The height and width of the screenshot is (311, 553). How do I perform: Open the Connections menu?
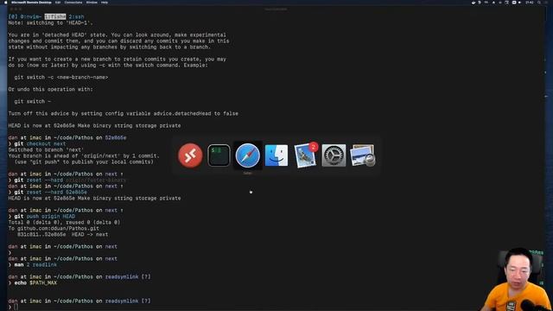coord(73,2)
